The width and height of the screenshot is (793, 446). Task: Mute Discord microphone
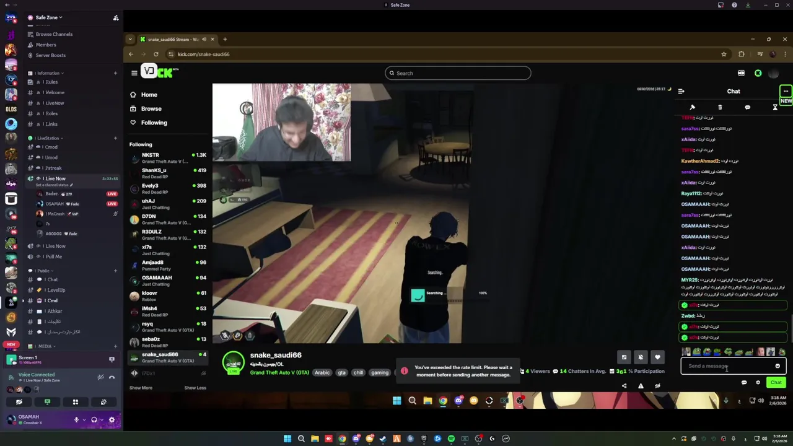click(76, 419)
